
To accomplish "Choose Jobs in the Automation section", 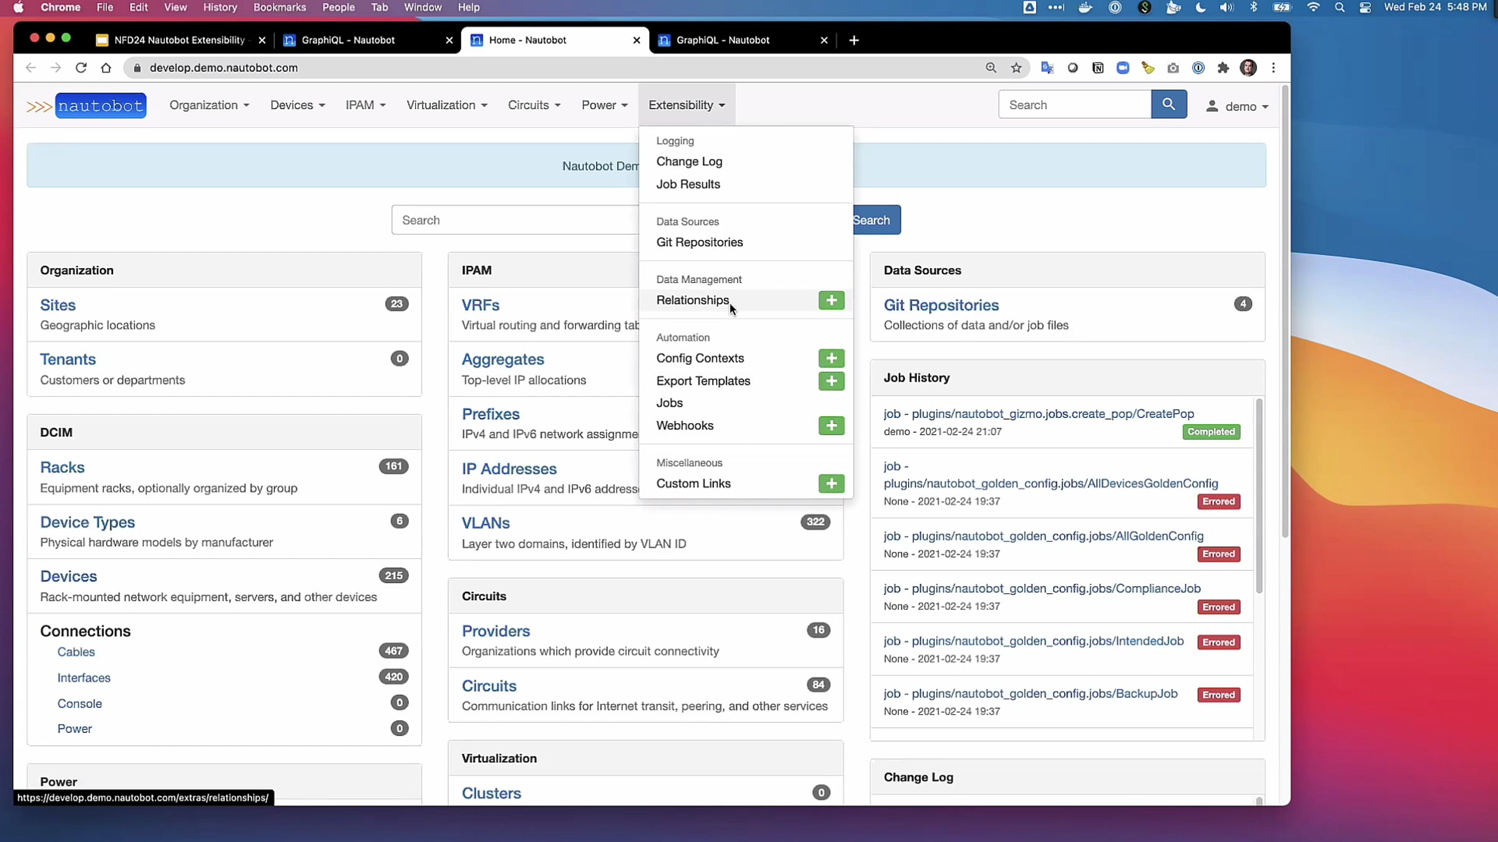I will point(669,403).
